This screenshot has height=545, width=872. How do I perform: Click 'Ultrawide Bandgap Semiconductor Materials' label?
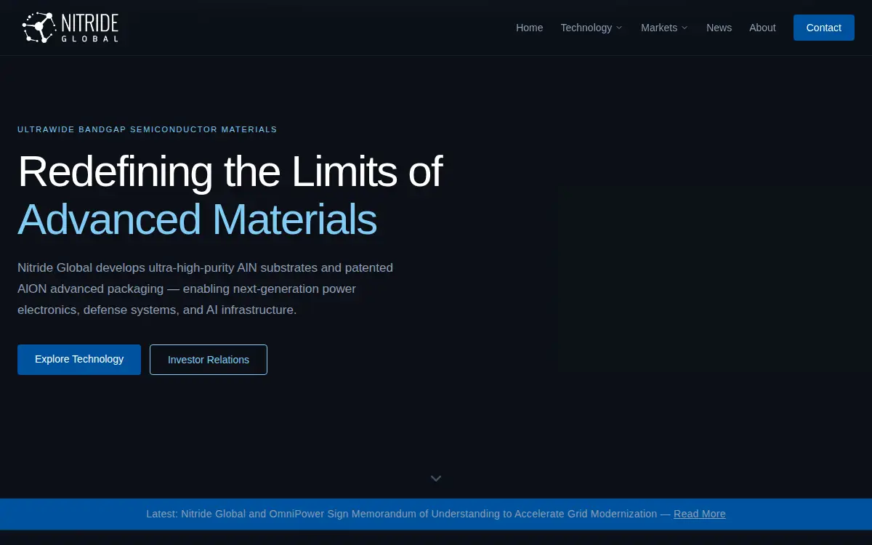point(147,129)
